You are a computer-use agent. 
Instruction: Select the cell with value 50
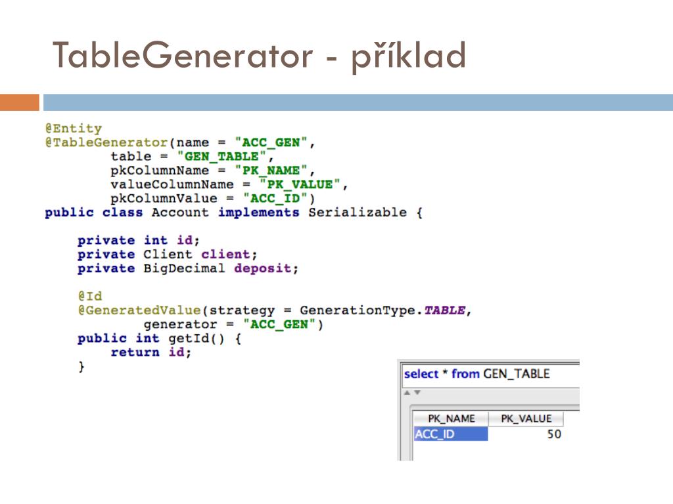526,434
